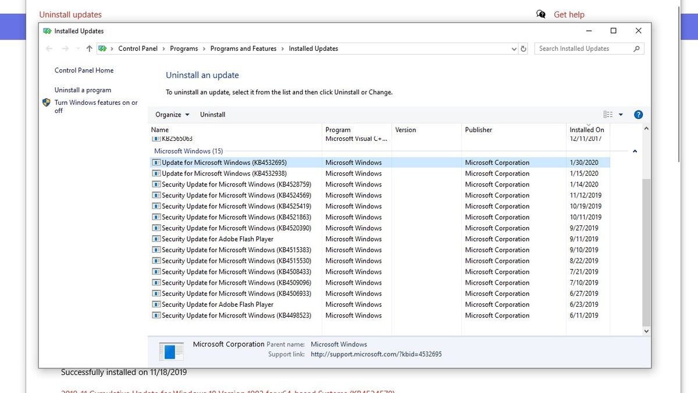Refresh the Installed Updates view

click(523, 48)
